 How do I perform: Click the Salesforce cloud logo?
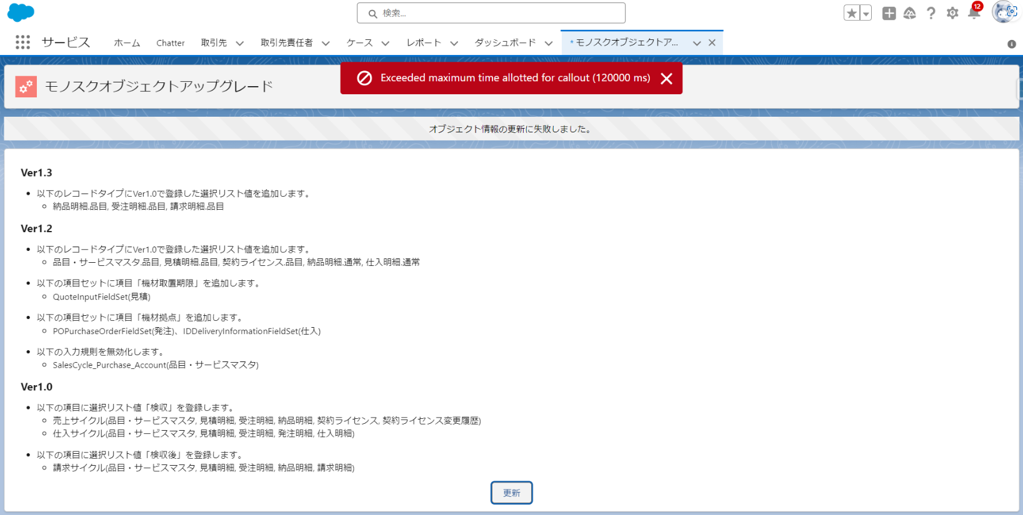pyautogui.click(x=21, y=12)
